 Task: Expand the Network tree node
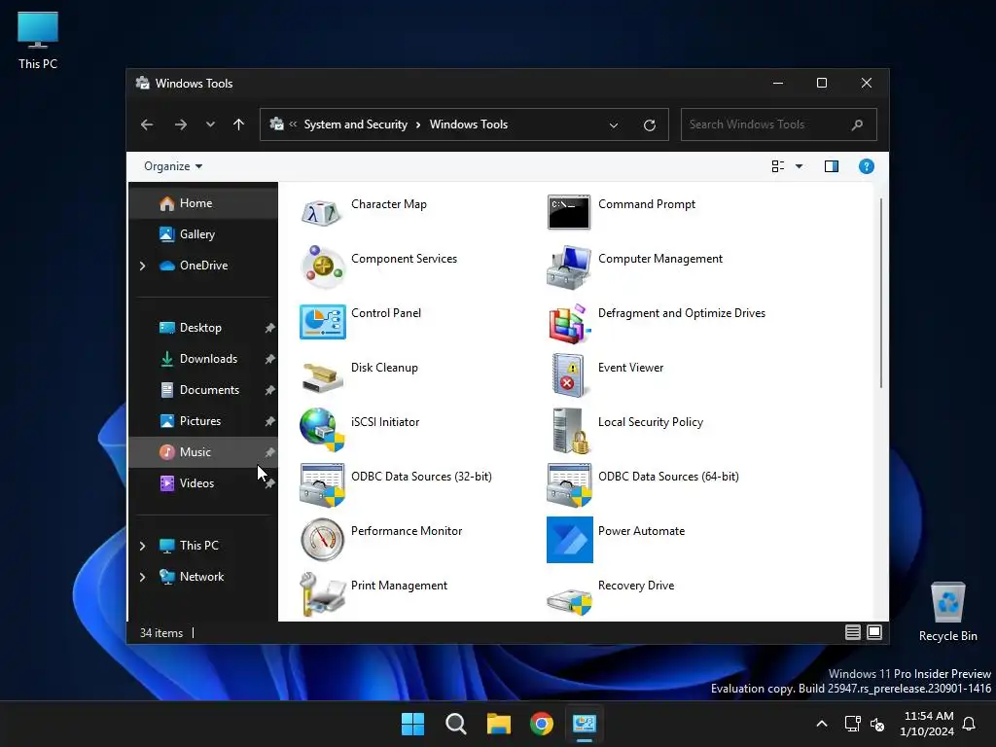tap(142, 577)
